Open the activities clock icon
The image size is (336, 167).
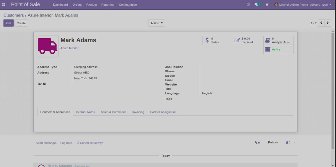pyautogui.click(x=248, y=4)
